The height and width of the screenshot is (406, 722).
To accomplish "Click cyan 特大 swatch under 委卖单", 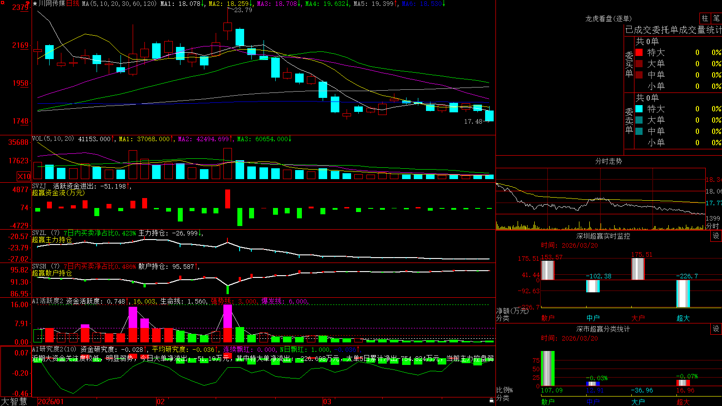I will click(x=639, y=109).
